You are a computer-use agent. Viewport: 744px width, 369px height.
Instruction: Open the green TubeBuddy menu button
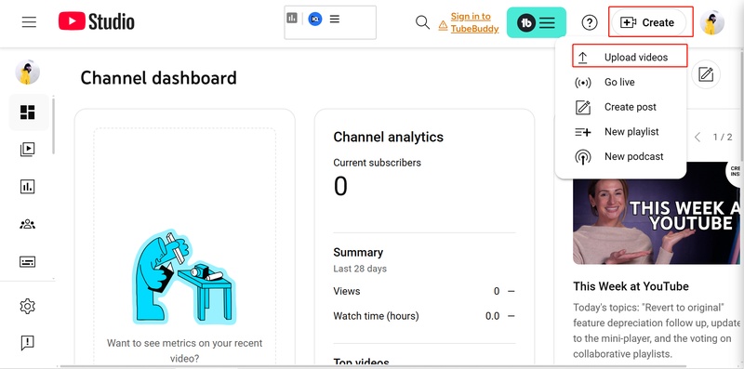click(x=537, y=22)
